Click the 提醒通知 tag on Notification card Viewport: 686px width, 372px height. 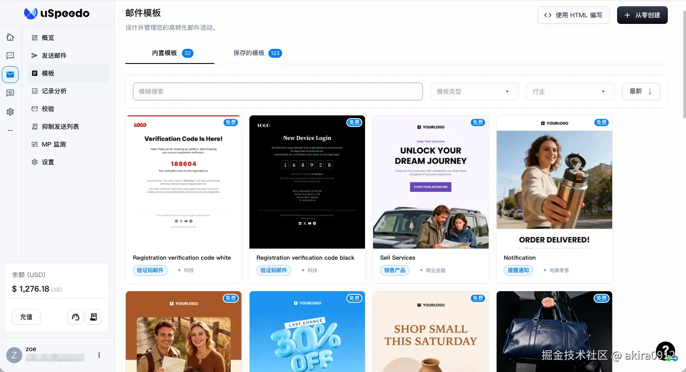518,270
